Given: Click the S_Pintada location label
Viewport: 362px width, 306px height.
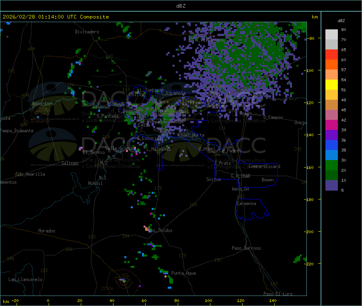Looking at the screenshot, I should 107,116.
